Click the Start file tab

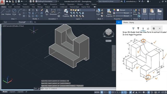coord(5,22)
